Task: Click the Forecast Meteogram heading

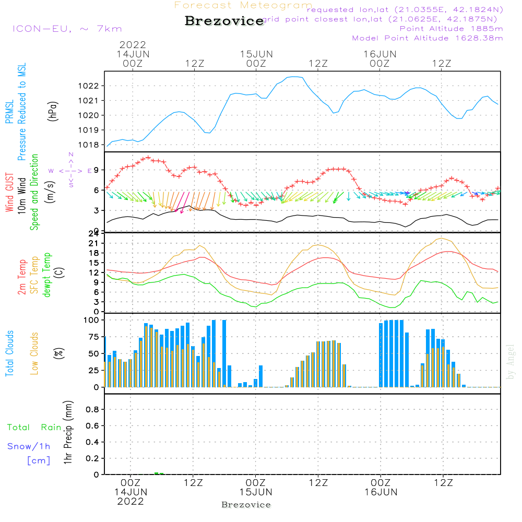Action: coord(243,5)
